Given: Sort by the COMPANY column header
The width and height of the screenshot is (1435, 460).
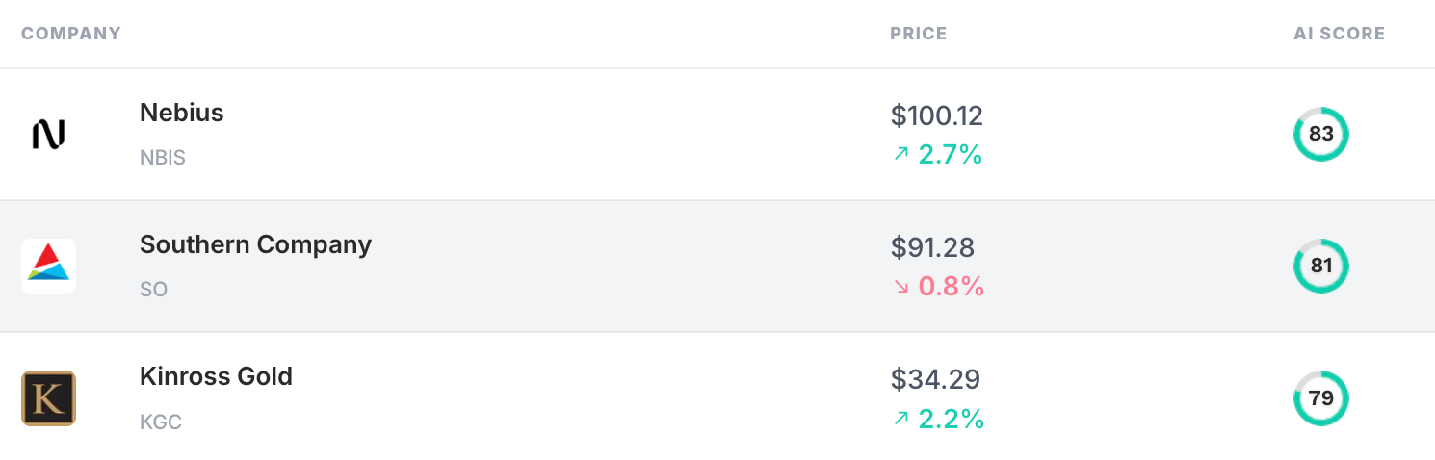Looking at the screenshot, I should coord(71,34).
